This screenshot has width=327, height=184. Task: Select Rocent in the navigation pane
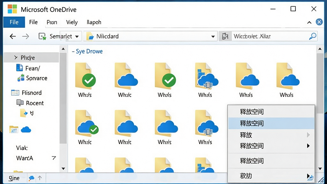[x=34, y=103]
